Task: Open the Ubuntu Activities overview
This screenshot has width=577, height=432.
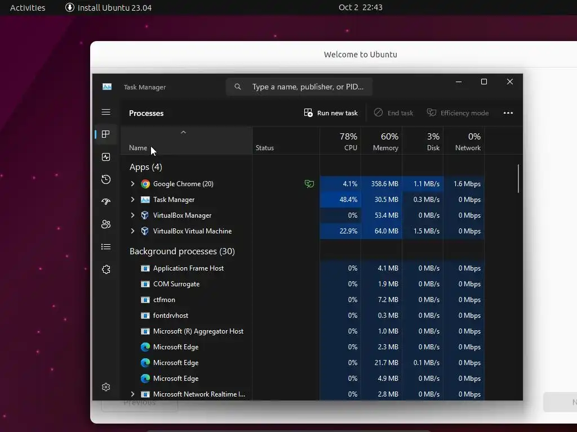Action: click(28, 7)
